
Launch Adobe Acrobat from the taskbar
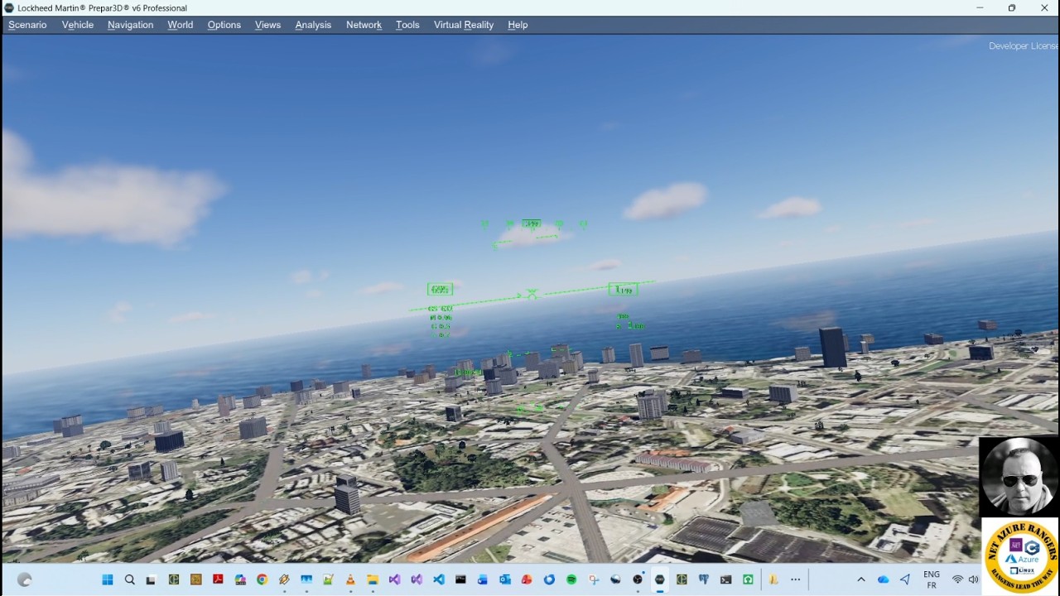(x=218, y=579)
